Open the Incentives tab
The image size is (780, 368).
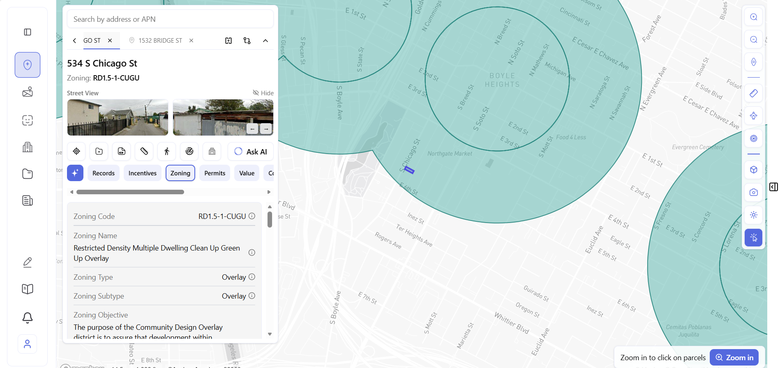pyautogui.click(x=143, y=173)
